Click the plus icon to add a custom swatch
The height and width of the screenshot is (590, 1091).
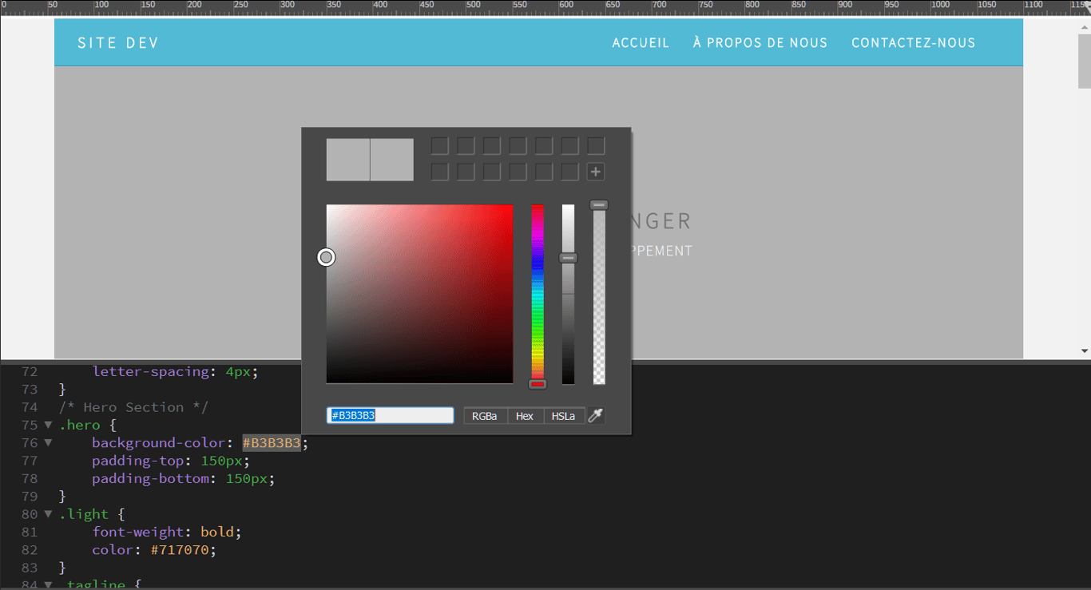coord(596,171)
